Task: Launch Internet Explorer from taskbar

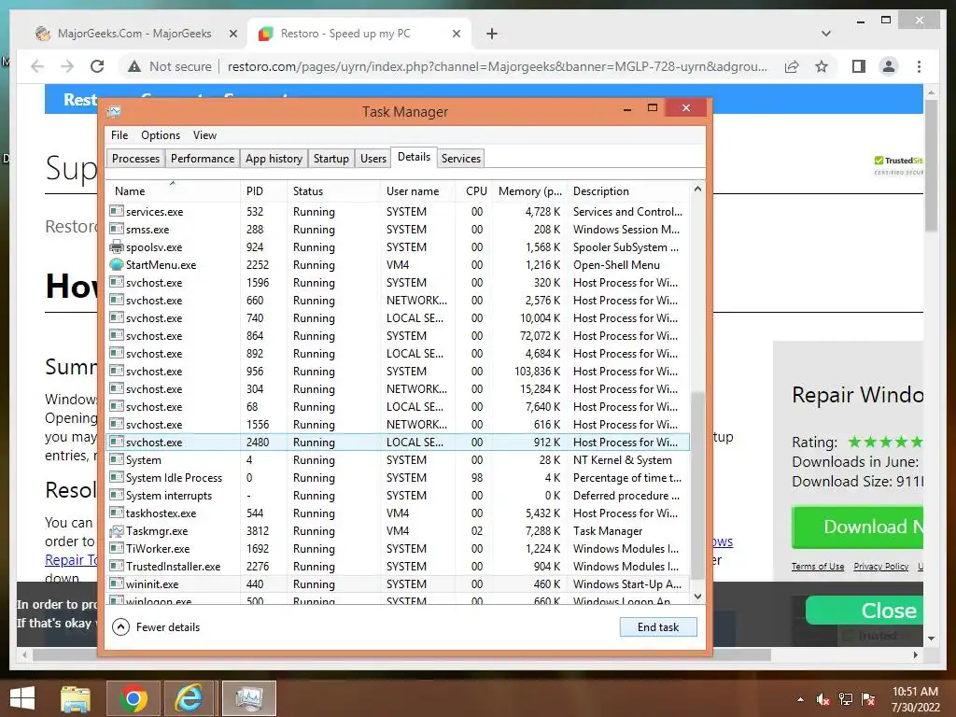Action: click(x=189, y=698)
